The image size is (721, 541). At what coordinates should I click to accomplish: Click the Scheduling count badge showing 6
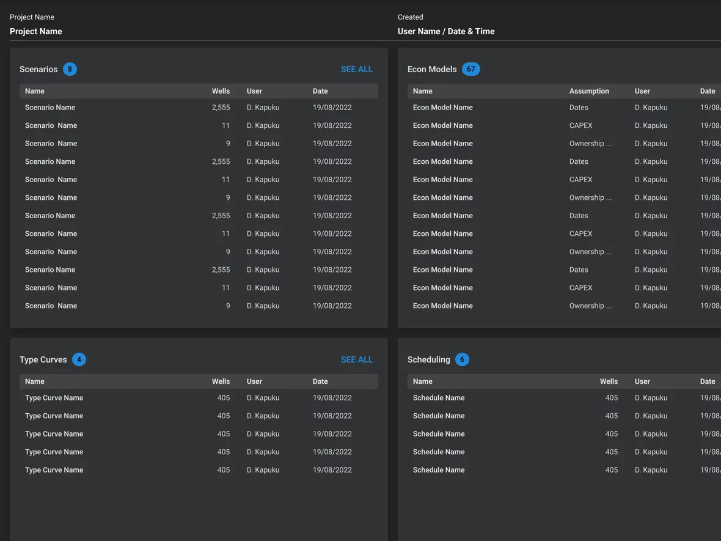coord(462,359)
